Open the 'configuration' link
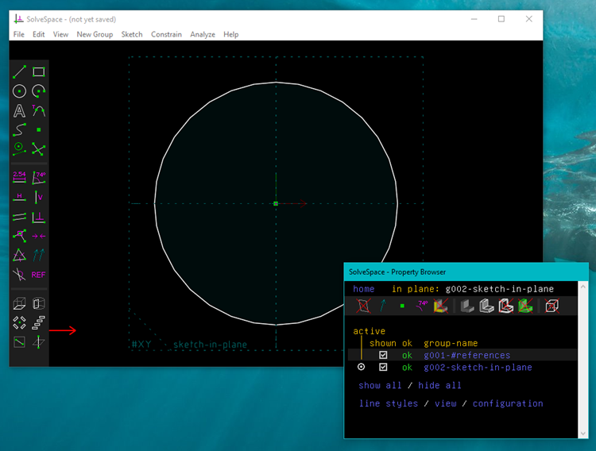 click(508, 403)
